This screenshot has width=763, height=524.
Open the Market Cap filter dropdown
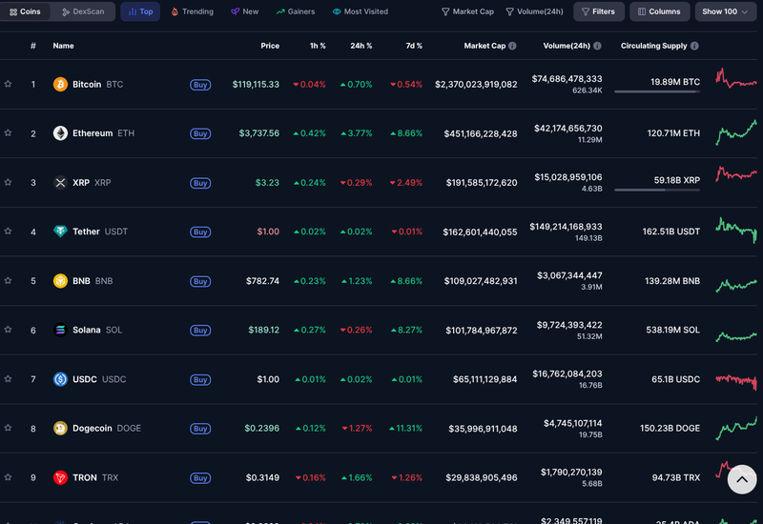(x=467, y=11)
